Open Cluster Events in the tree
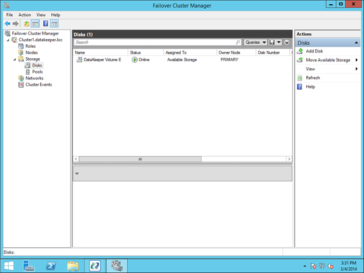This screenshot has height=273, width=364. click(x=38, y=85)
